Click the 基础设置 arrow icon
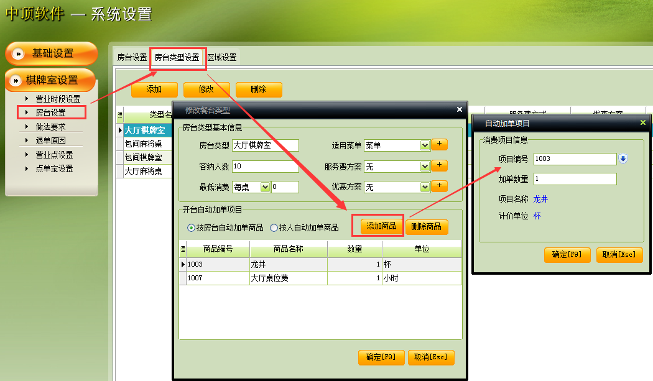The image size is (653, 381). (x=18, y=53)
